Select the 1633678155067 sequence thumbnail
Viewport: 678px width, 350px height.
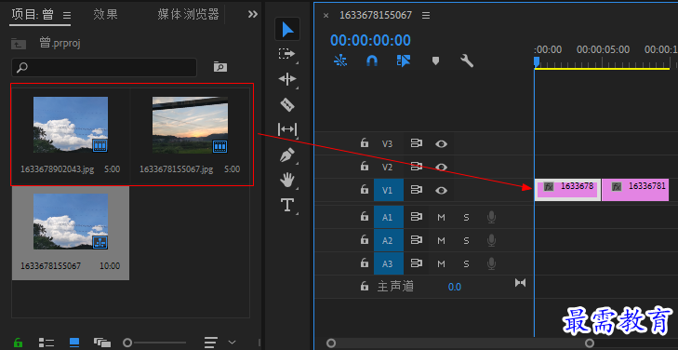coord(71,222)
